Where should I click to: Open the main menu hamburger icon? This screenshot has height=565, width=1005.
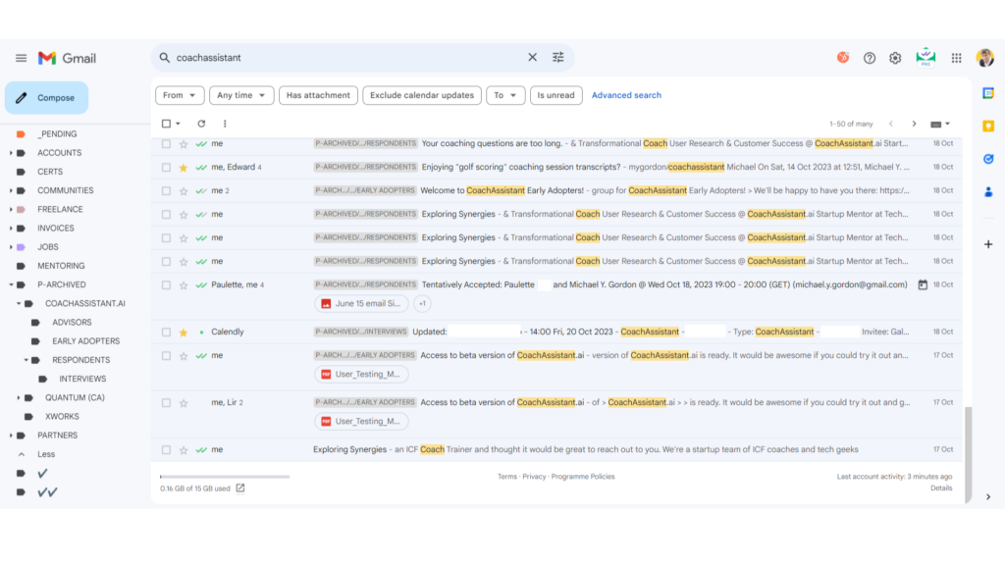click(x=22, y=58)
